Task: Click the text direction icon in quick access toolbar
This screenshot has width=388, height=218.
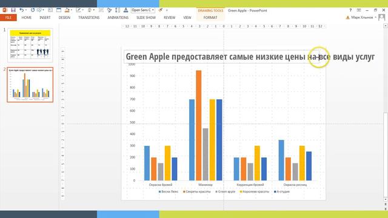Action: pos(118,10)
